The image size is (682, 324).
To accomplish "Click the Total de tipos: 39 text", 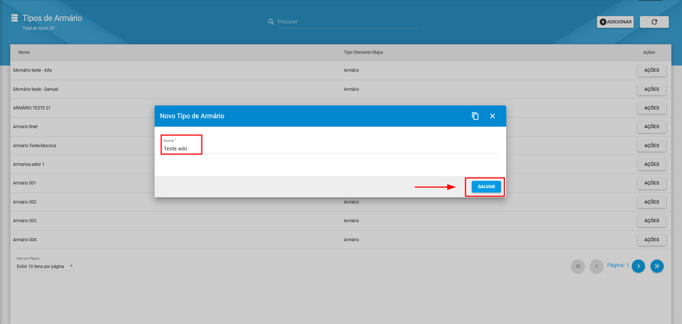I will [38, 28].
